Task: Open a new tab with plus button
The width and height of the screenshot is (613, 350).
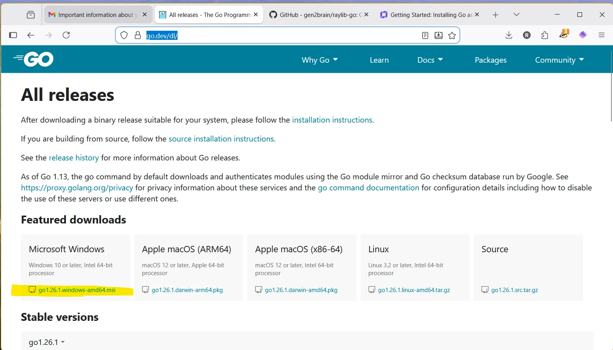Action: (495, 14)
